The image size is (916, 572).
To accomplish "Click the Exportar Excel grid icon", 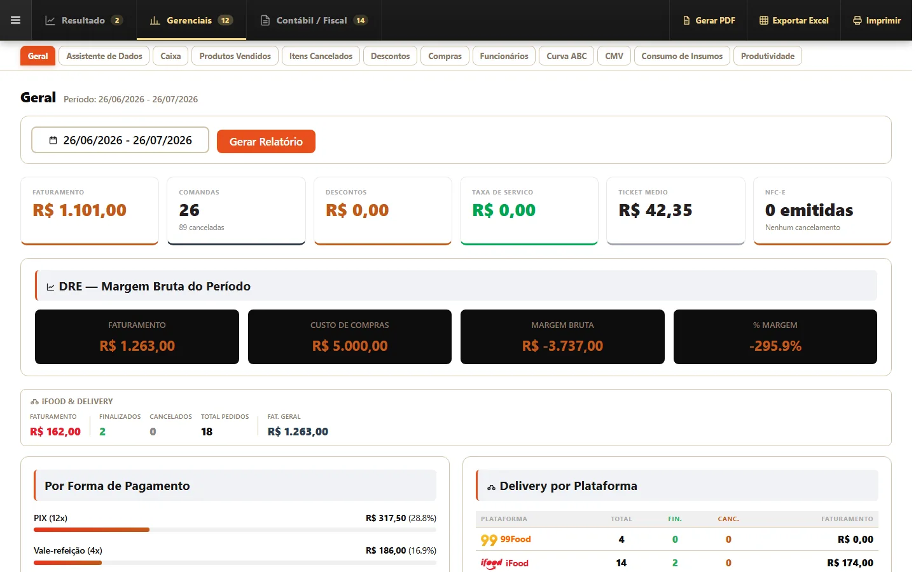I will coord(764,20).
